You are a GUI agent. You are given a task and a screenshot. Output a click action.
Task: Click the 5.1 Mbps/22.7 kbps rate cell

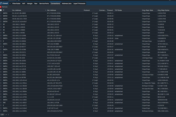point(149,83)
